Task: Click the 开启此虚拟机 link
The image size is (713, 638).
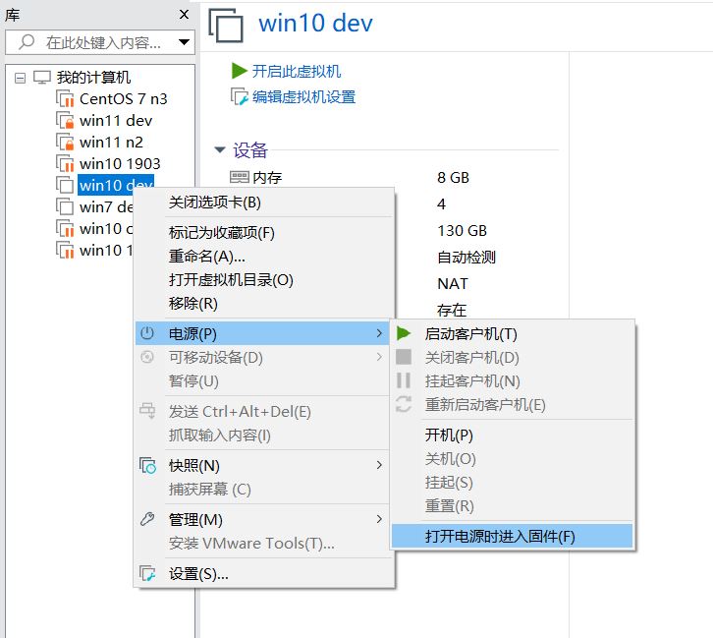Action: tap(297, 71)
